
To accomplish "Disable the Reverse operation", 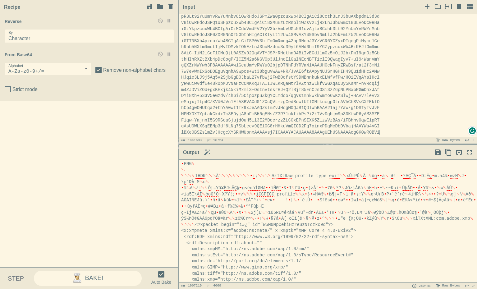I will click(160, 21).
